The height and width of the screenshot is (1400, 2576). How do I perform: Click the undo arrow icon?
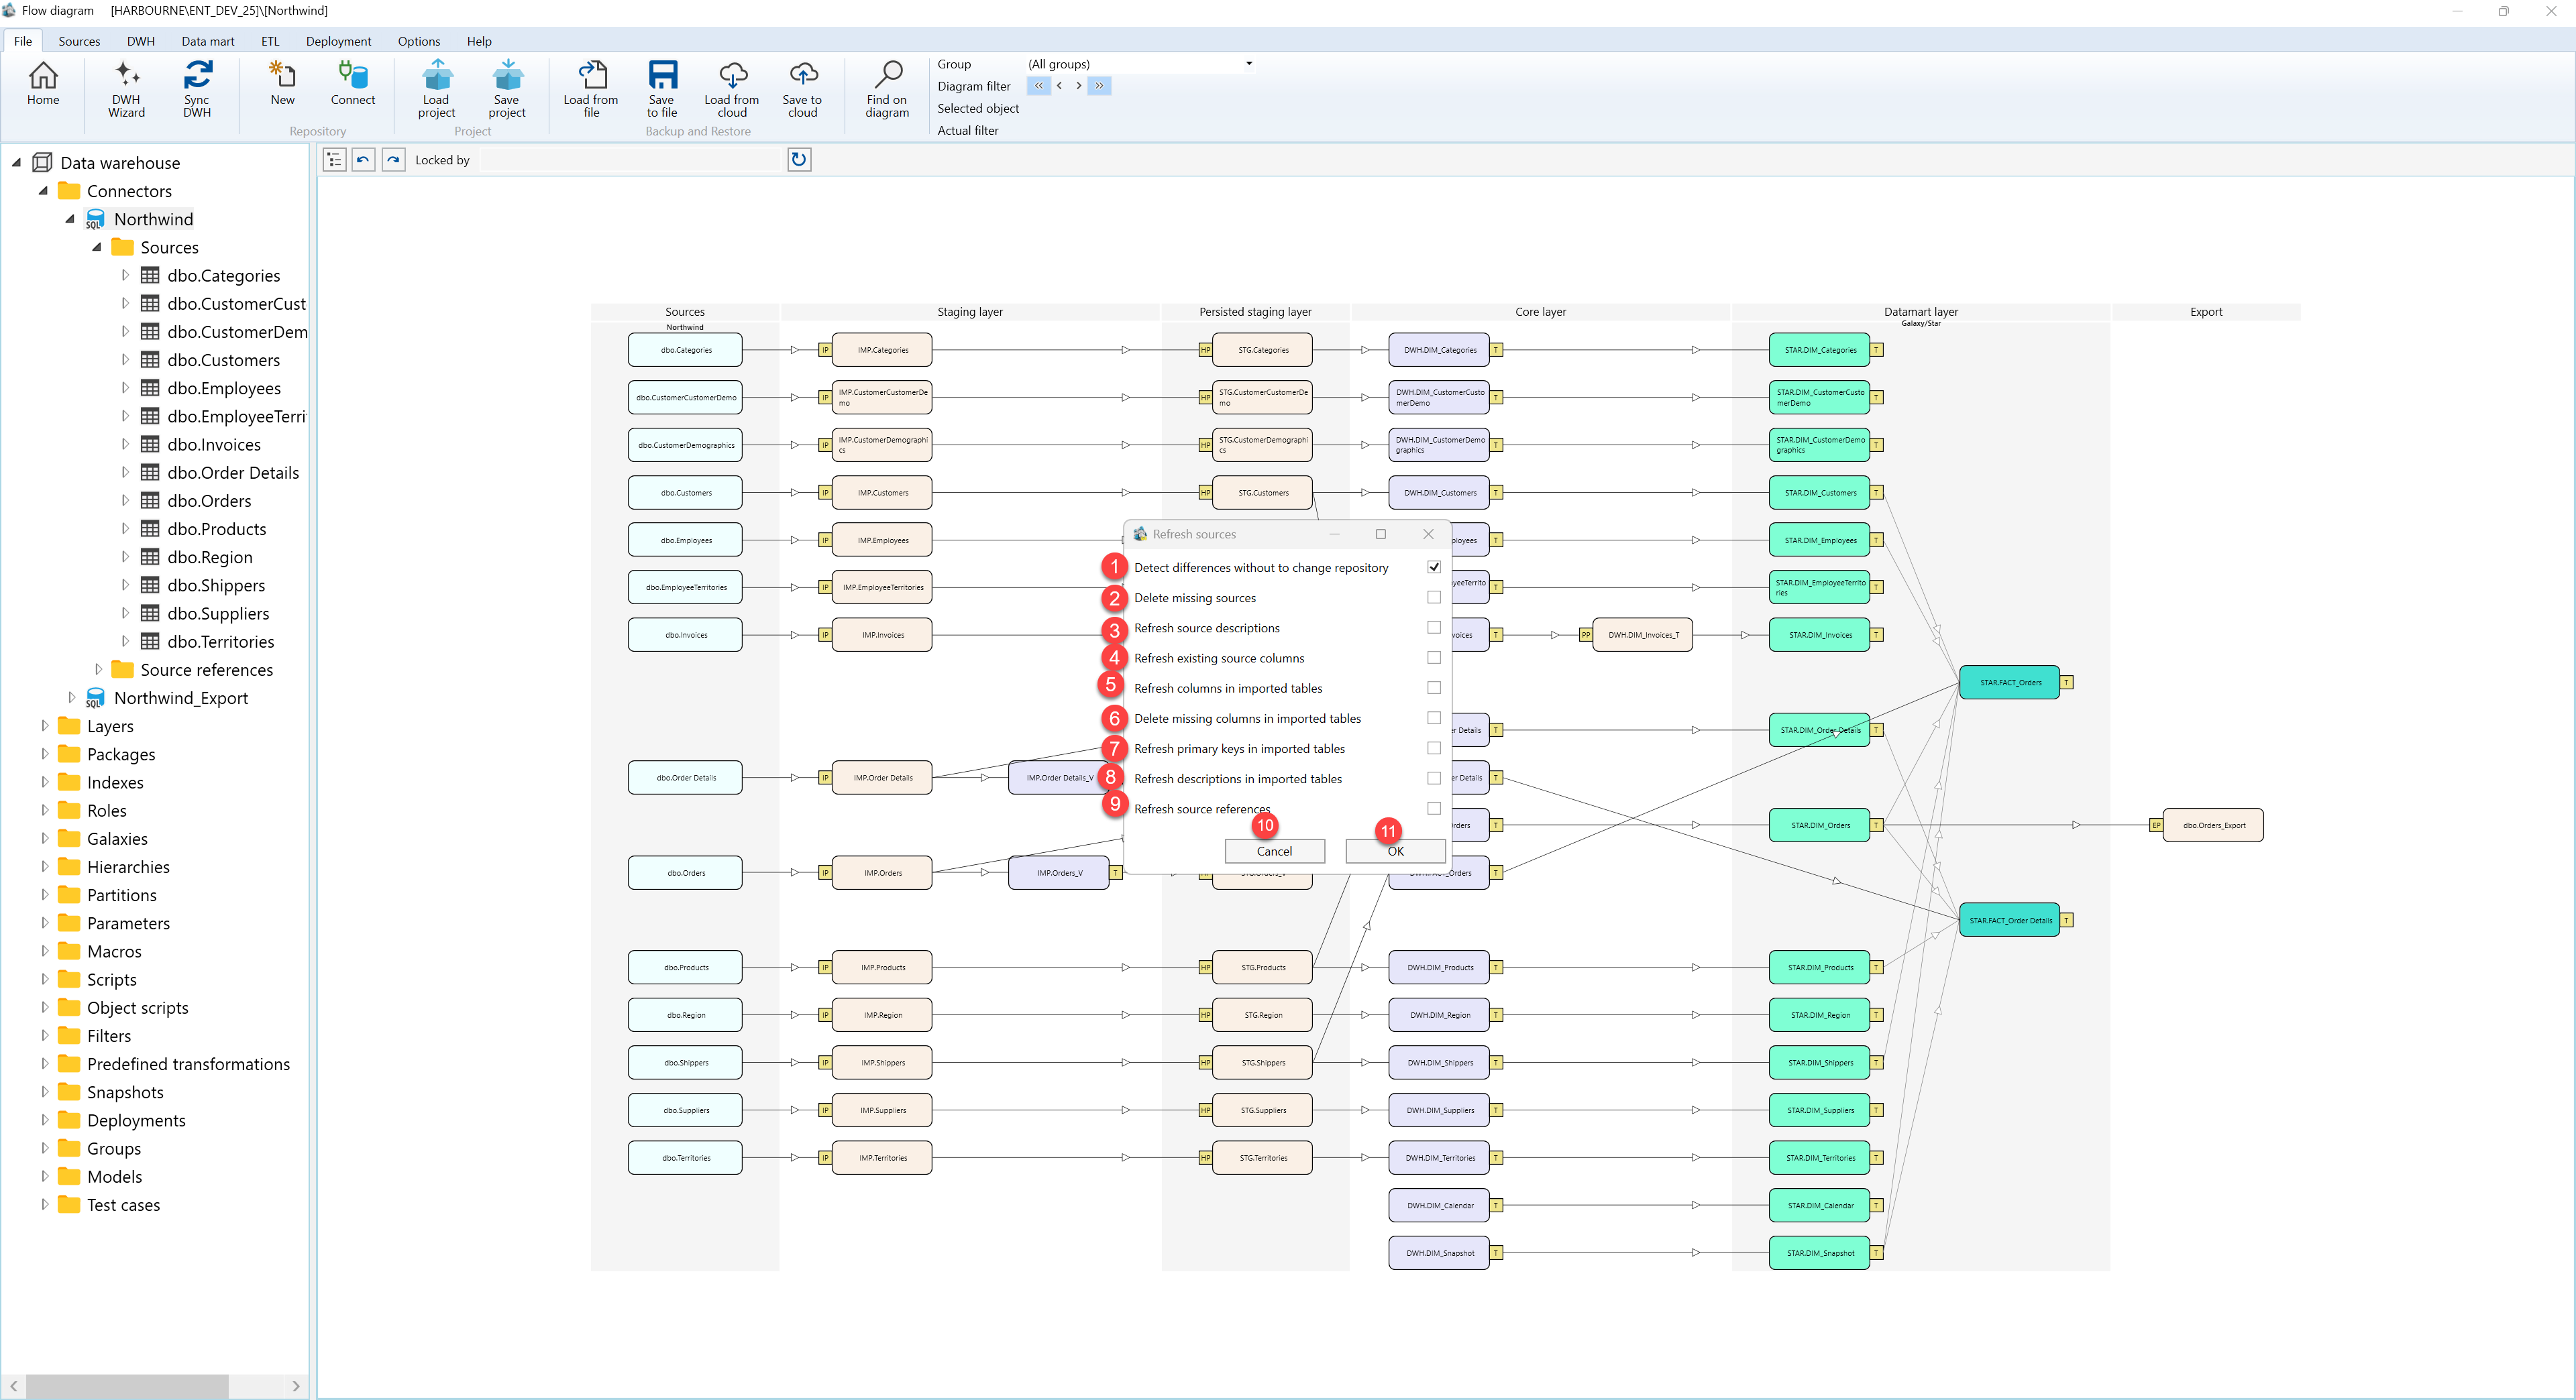(x=363, y=160)
